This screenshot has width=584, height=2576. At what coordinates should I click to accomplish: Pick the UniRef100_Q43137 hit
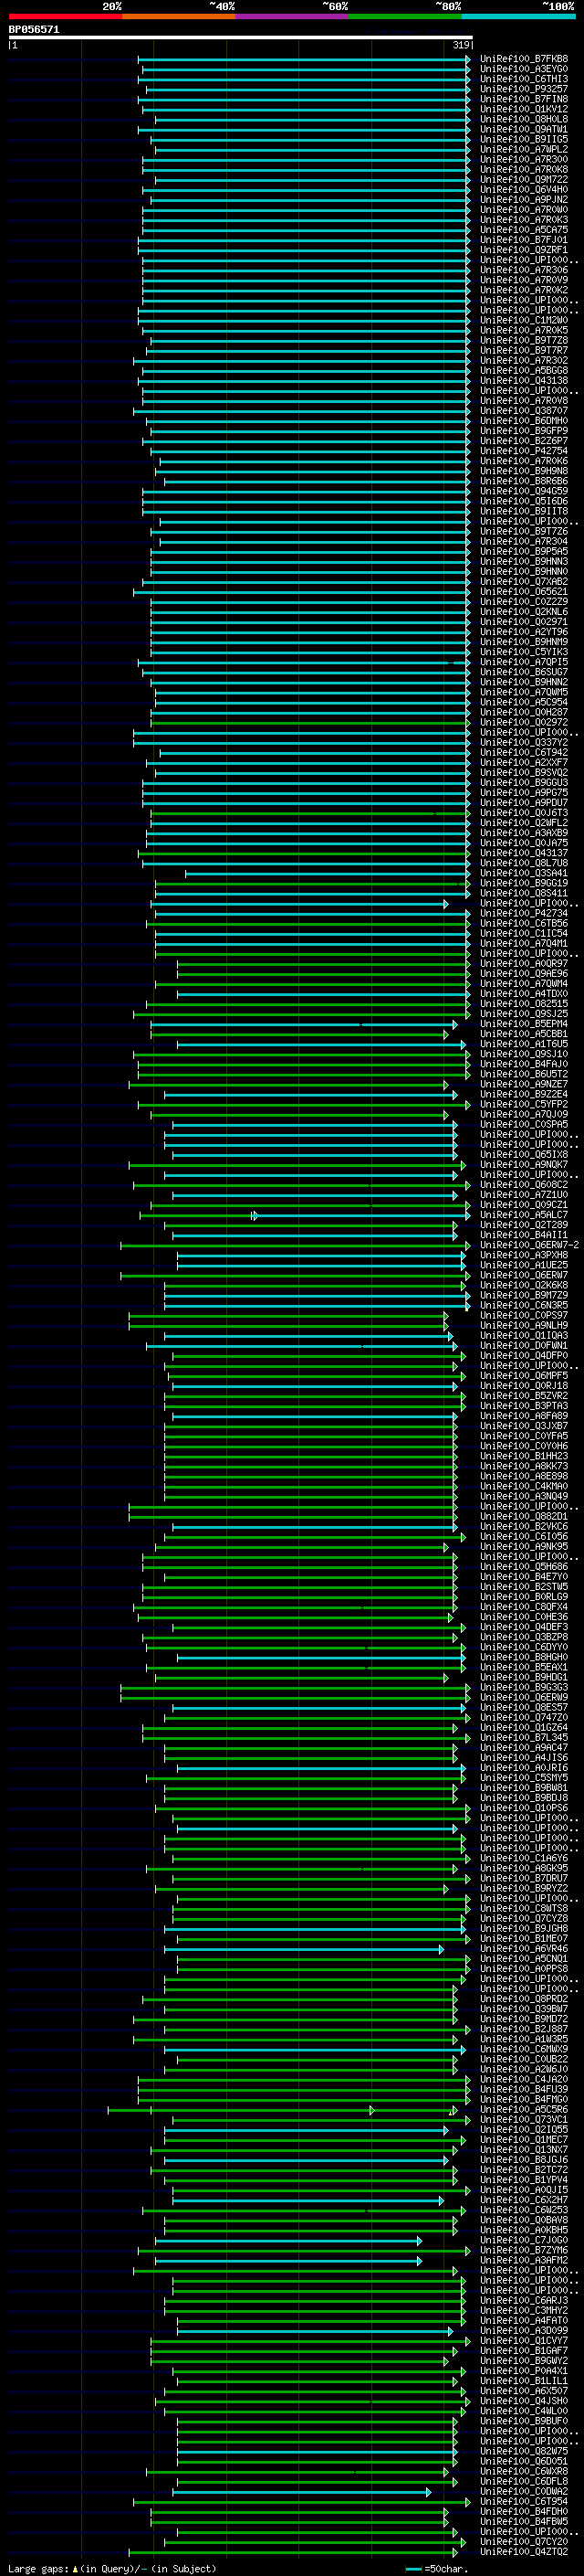point(524,853)
